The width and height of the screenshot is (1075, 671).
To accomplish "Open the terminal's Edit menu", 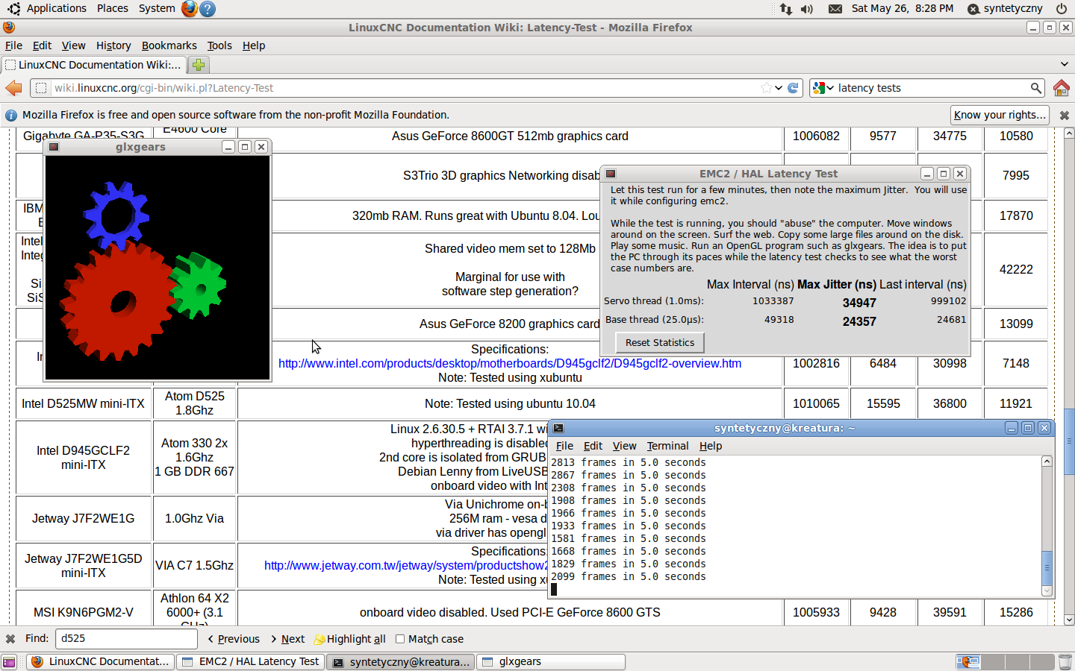I will tap(593, 446).
